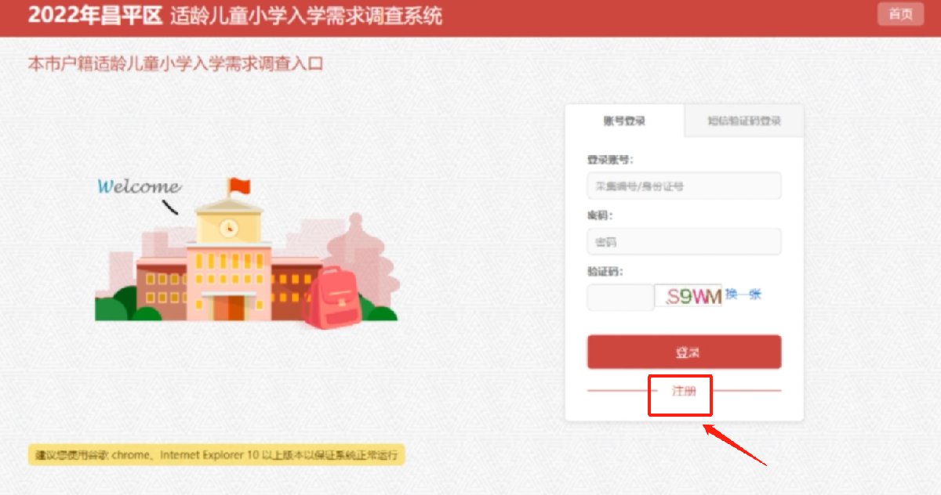Click the 首页 button in the header

pyautogui.click(x=900, y=14)
